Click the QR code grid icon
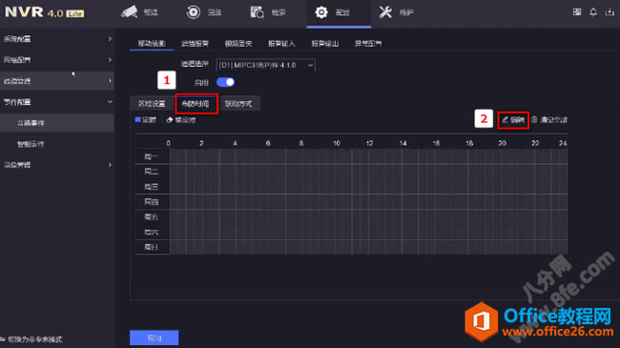Viewport: 620px width, 348px height. coord(577,11)
